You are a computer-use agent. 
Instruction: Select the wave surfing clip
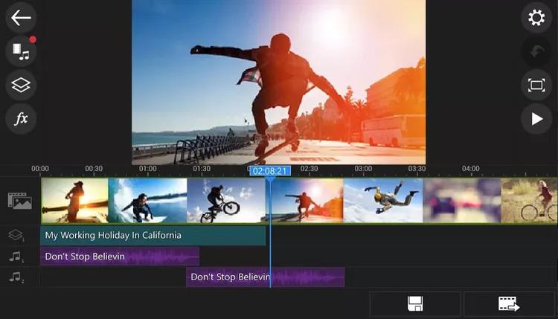tap(148, 201)
